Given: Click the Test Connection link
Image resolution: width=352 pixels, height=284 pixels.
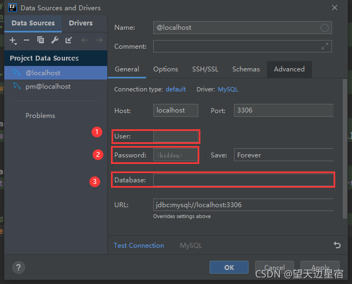Looking at the screenshot, I should point(139,246).
